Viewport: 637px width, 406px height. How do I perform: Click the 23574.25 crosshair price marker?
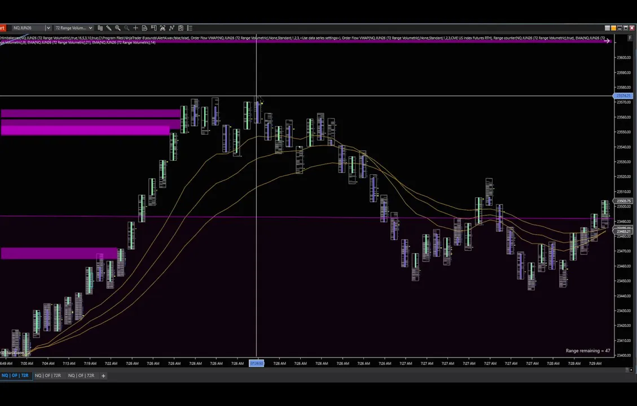pos(623,96)
